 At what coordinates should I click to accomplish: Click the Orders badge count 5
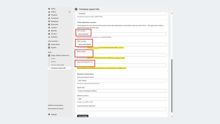[69, 12]
